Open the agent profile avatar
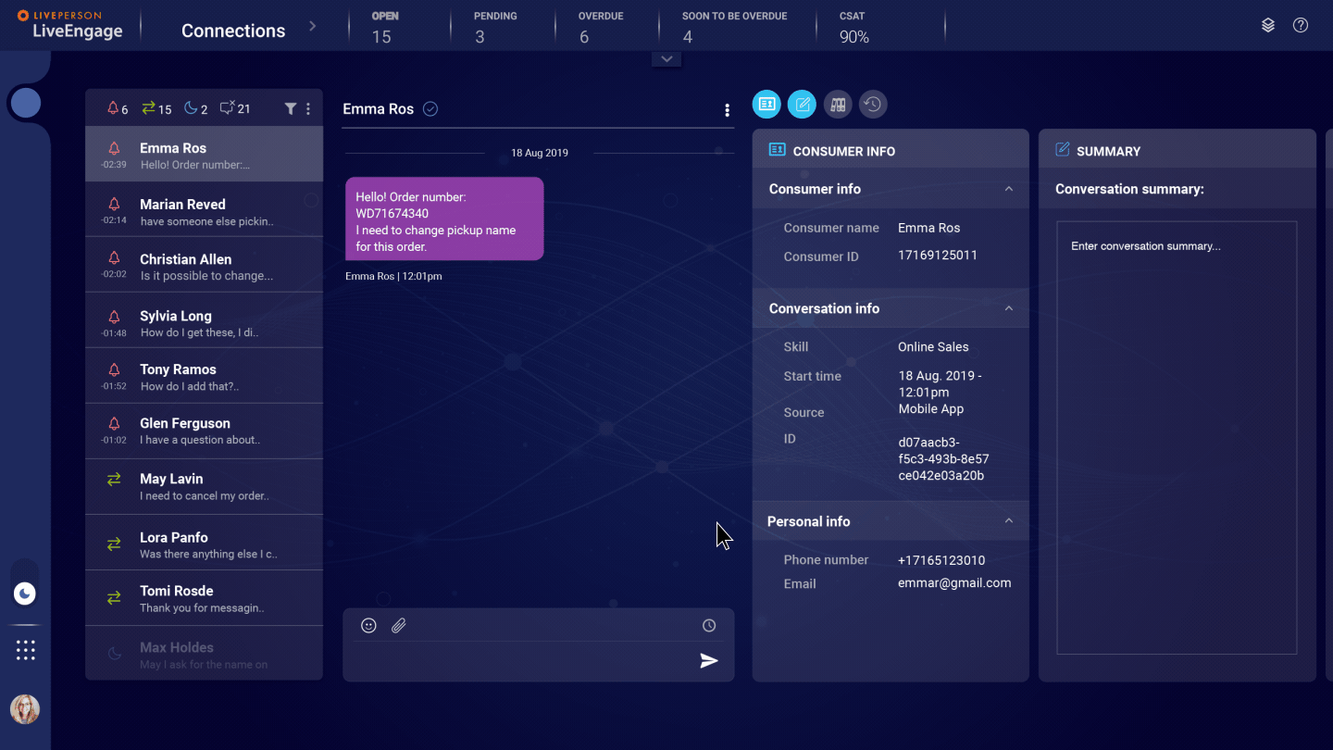 pyautogui.click(x=25, y=709)
